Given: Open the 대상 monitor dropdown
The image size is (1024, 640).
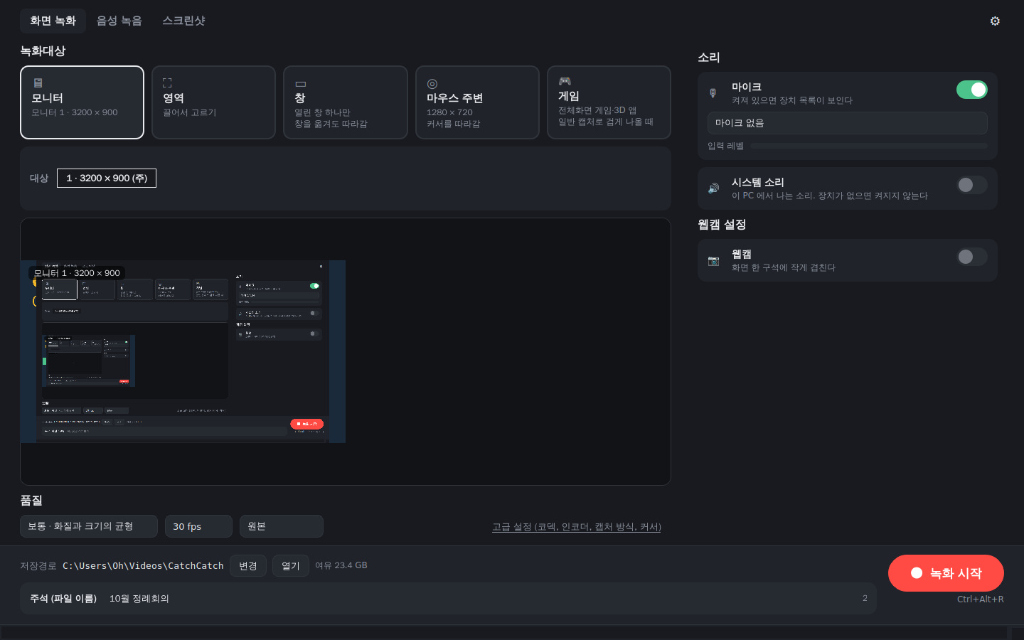Looking at the screenshot, I should 107,178.
